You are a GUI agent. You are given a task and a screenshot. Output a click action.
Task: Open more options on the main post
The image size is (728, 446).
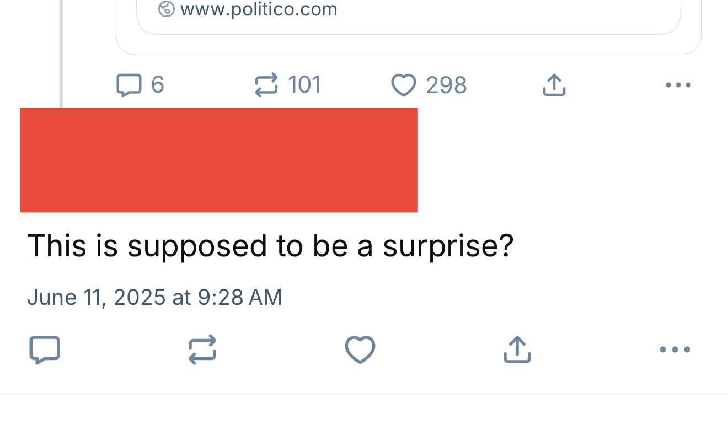(x=675, y=350)
